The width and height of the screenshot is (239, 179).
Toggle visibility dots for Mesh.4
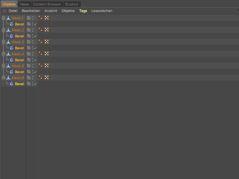coord(33,54)
